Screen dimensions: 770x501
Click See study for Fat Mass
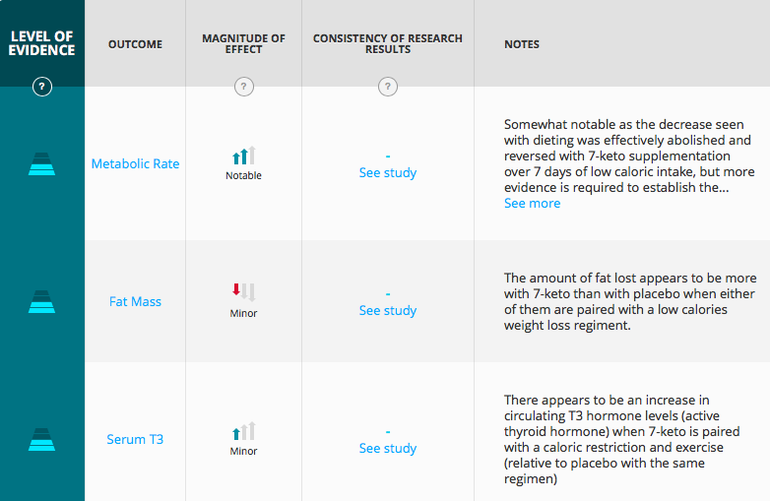tap(387, 311)
